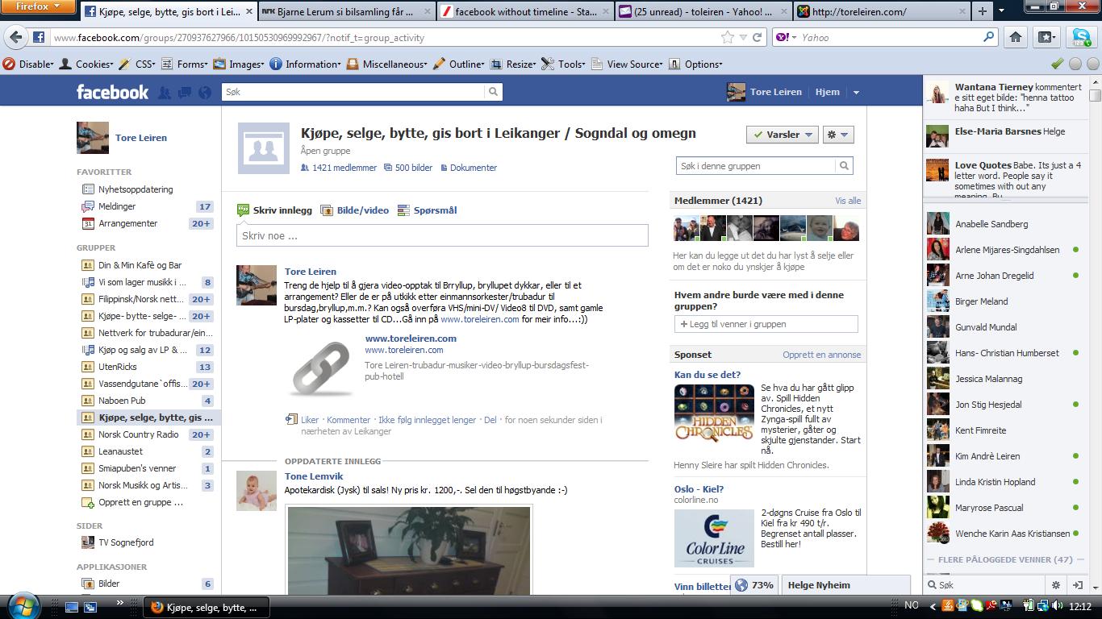Open Cookies menu in developer toolbar
The image size is (1102, 619).
pos(87,64)
